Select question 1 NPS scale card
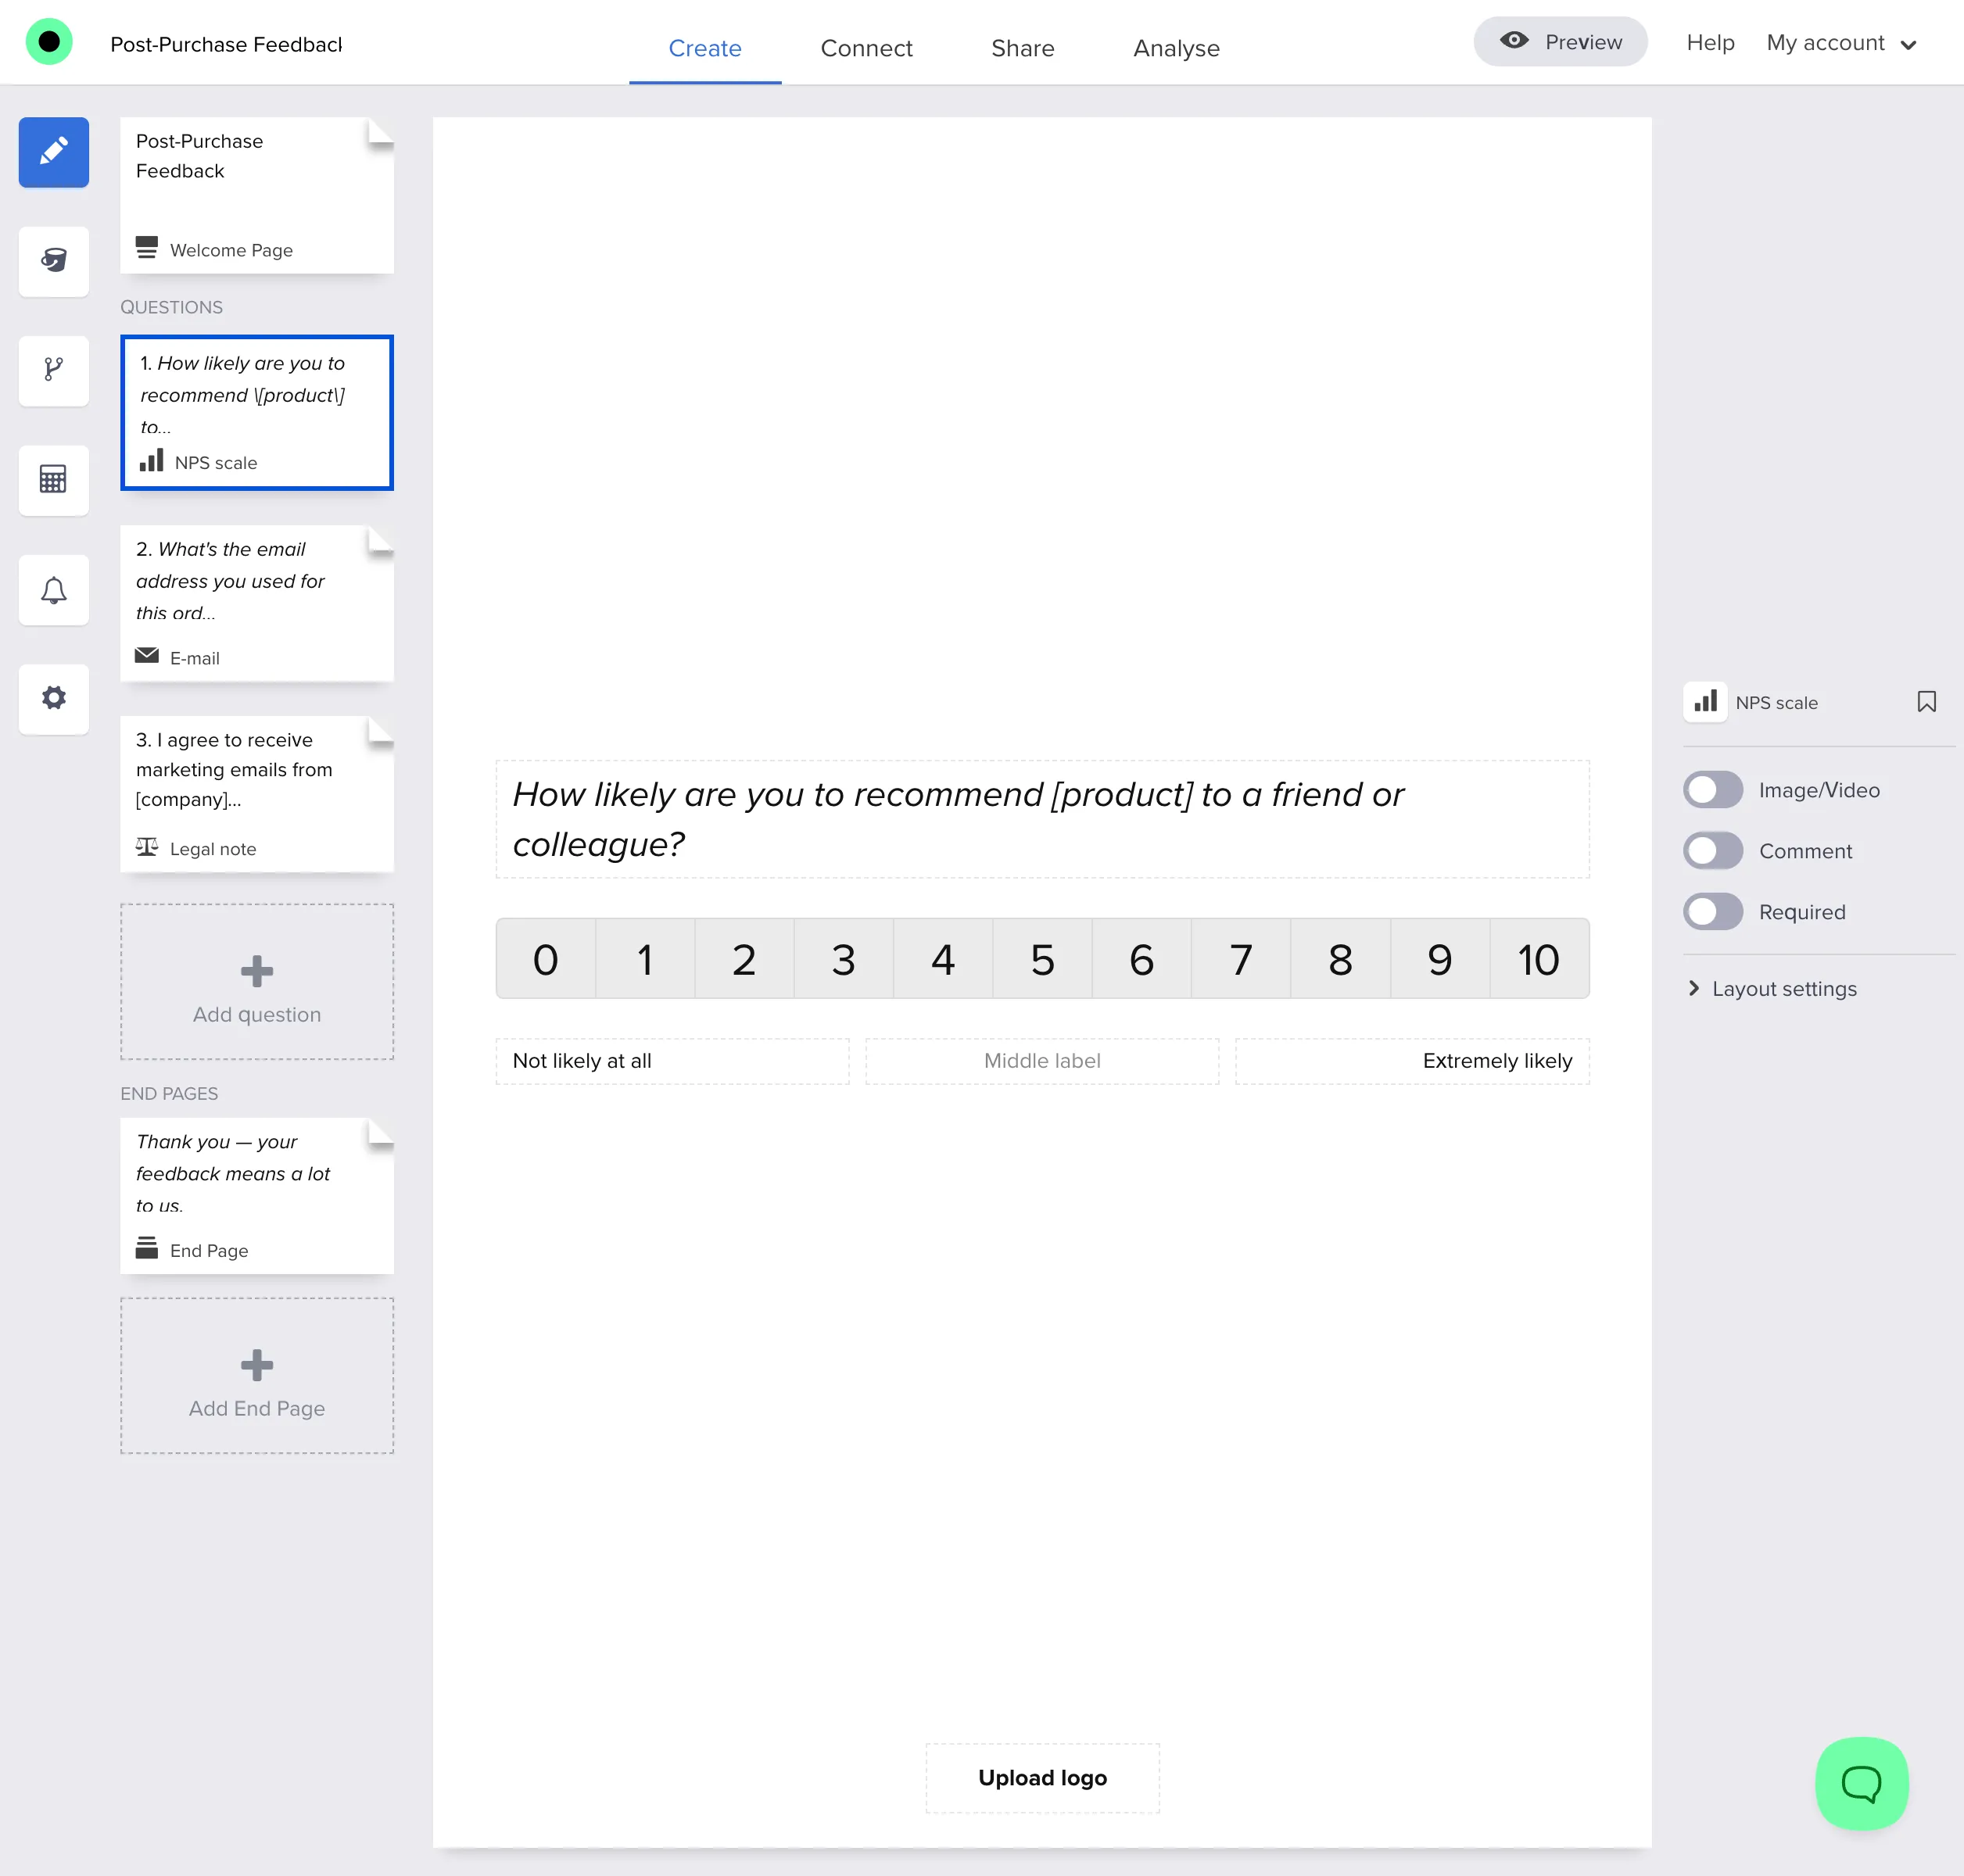Viewport: 1964px width, 1876px height. click(x=257, y=413)
